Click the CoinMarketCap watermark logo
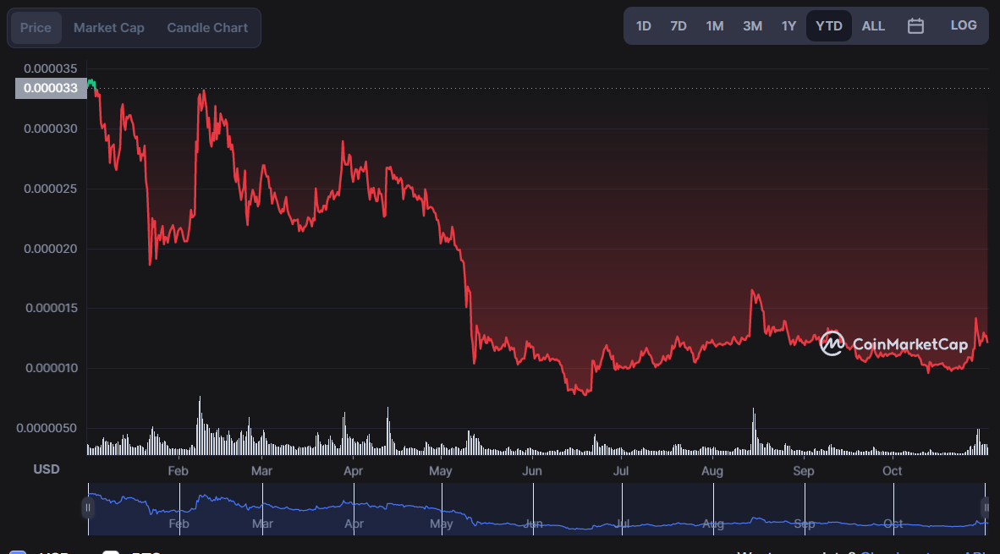 coord(893,343)
